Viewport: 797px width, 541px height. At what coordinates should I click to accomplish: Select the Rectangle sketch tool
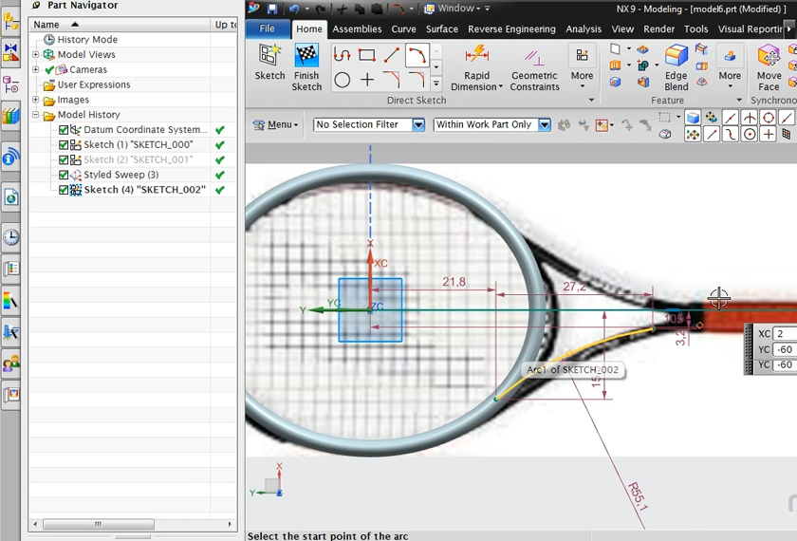367,56
